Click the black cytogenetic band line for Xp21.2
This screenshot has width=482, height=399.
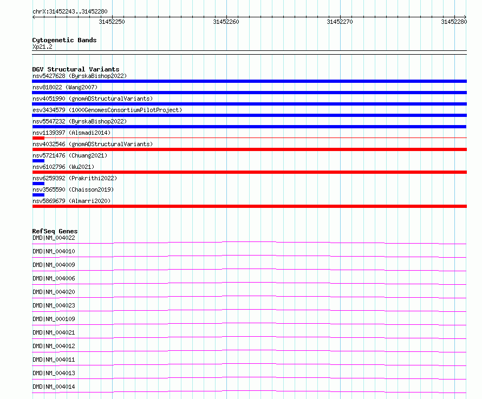click(x=249, y=53)
